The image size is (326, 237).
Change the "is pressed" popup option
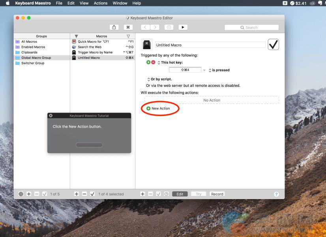click(219, 70)
